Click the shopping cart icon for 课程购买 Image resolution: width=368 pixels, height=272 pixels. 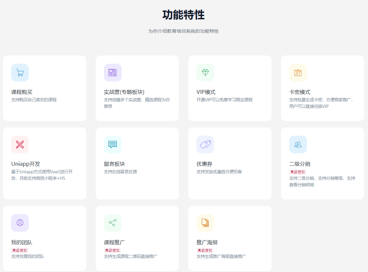tap(20, 73)
